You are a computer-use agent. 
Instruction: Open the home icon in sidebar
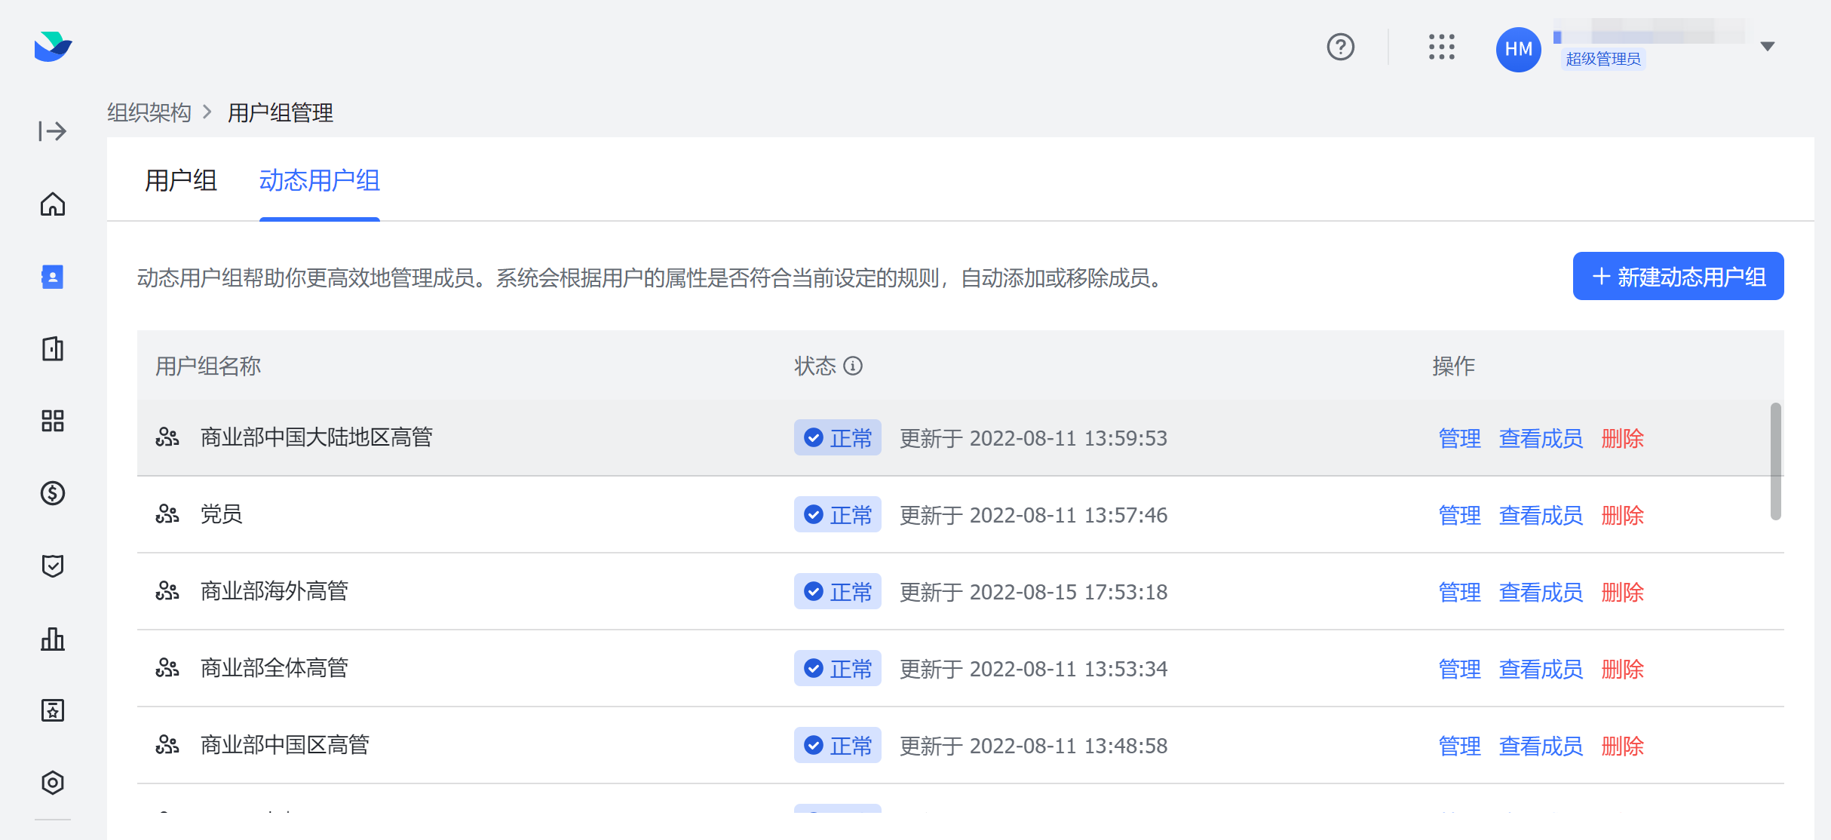[x=52, y=204]
